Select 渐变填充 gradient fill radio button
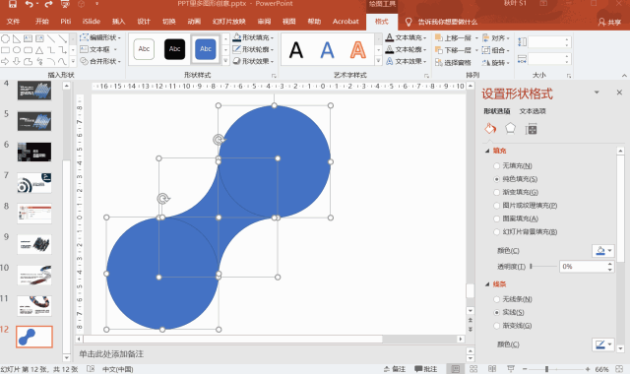The image size is (630, 374). point(496,192)
